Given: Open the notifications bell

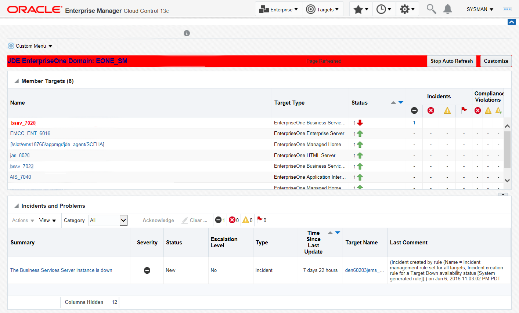Looking at the screenshot, I should [x=447, y=9].
